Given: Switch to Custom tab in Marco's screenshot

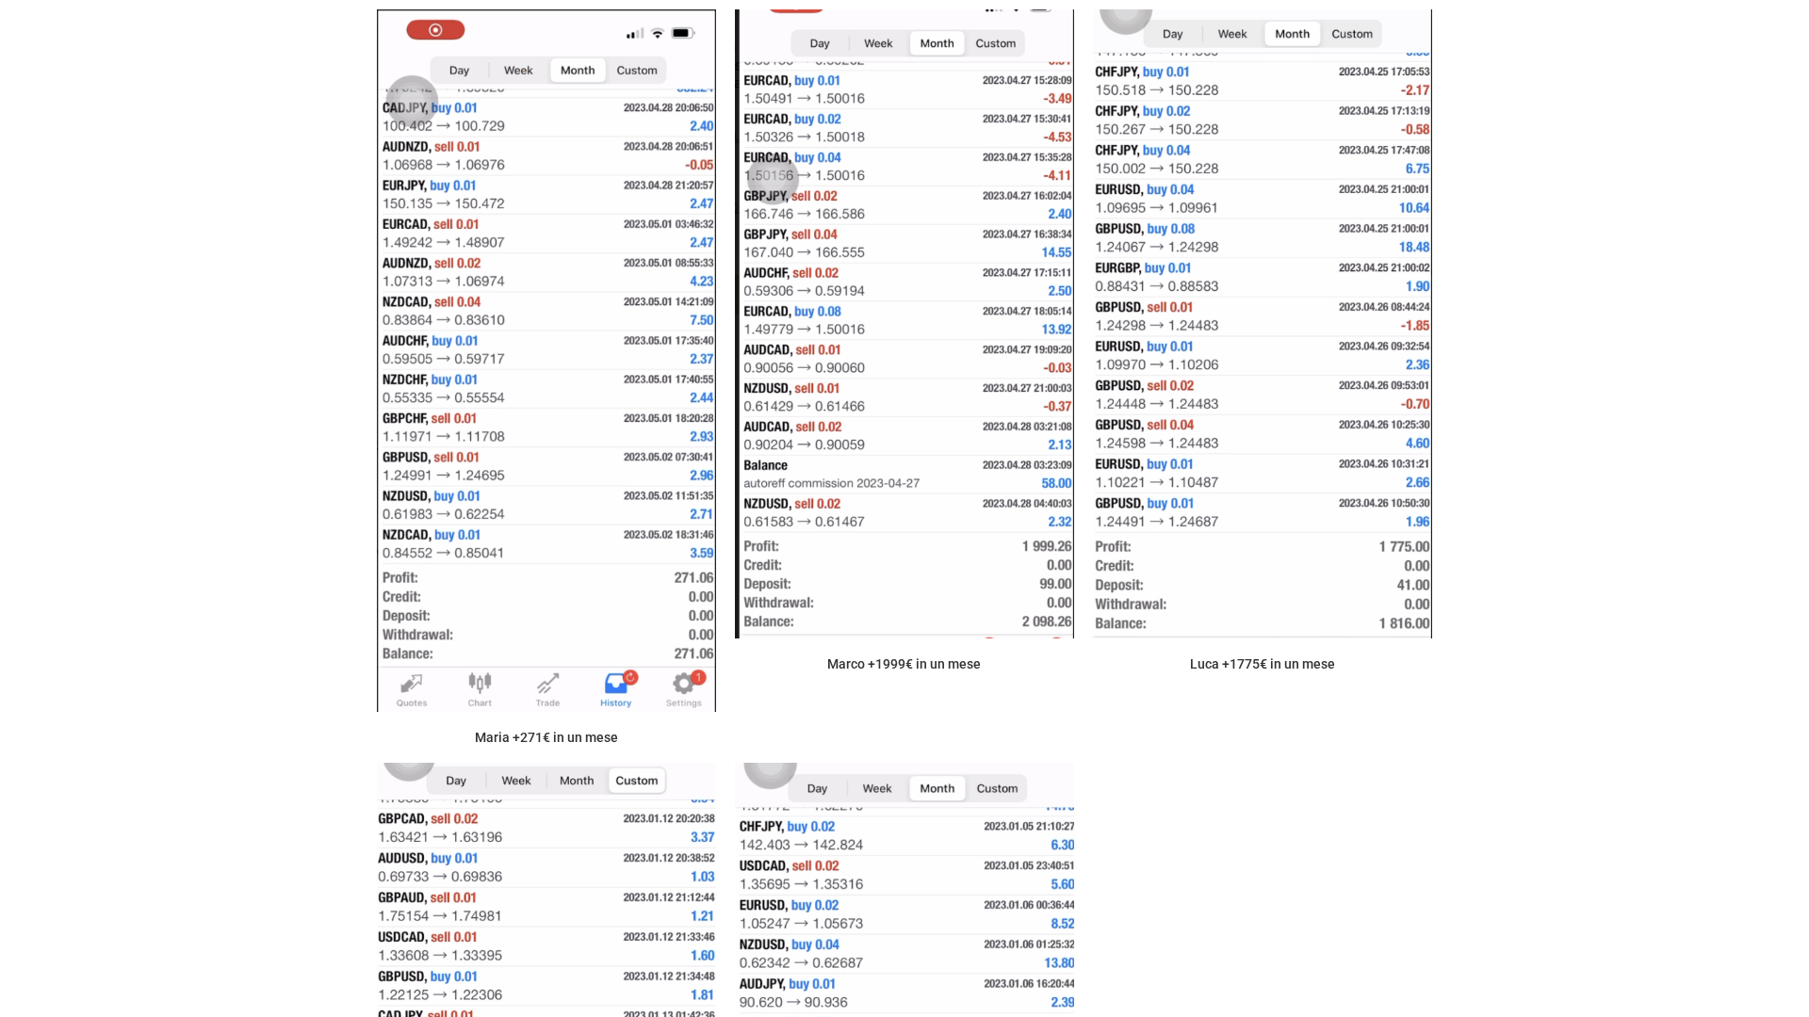Looking at the screenshot, I should pos(996,43).
